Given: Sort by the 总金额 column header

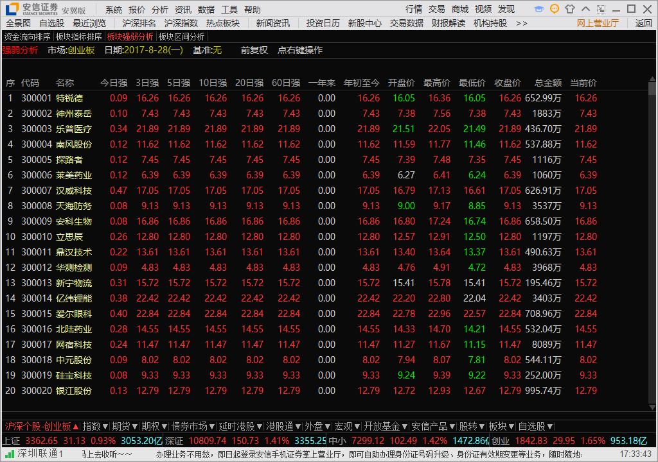Looking at the screenshot, I should (x=548, y=83).
